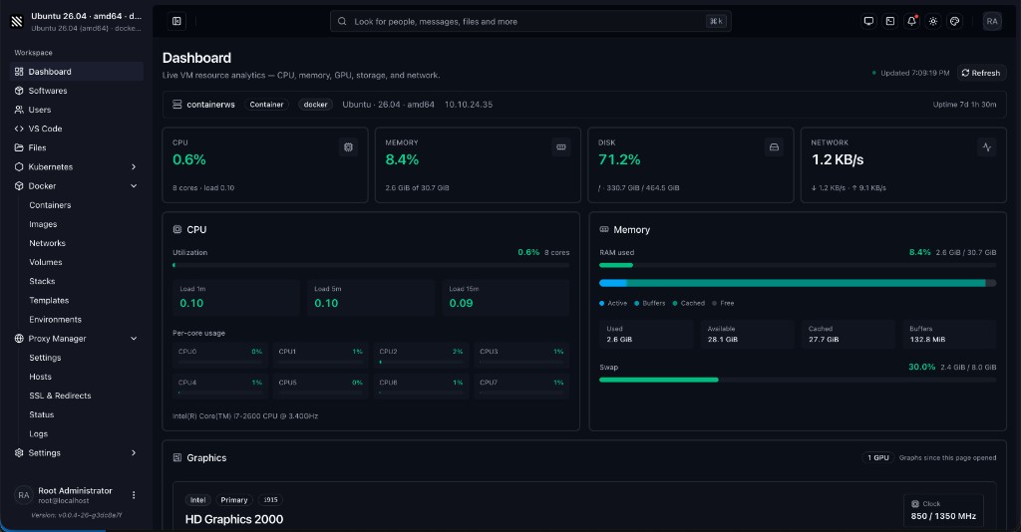
Task: Open the remote desktop monitor icon in the header
Action: (x=868, y=21)
